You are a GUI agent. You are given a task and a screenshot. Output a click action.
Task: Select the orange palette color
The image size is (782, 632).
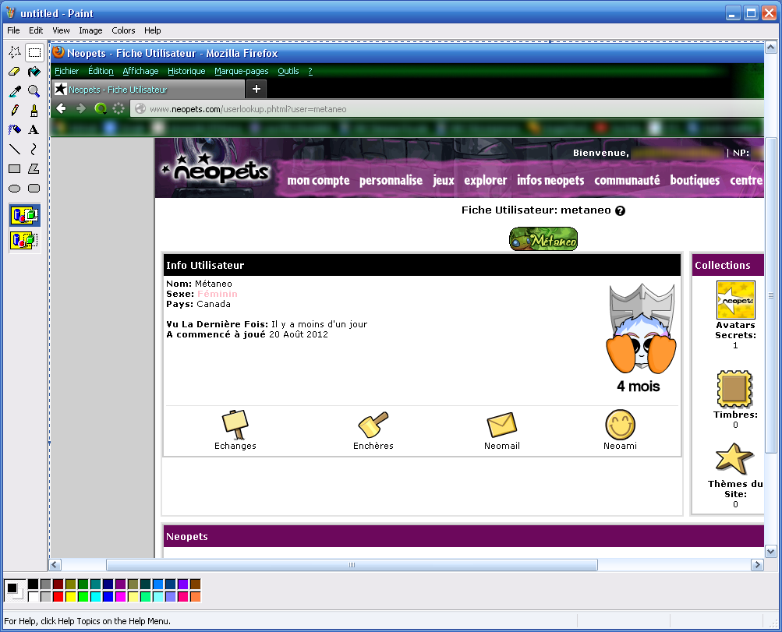tap(195, 597)
